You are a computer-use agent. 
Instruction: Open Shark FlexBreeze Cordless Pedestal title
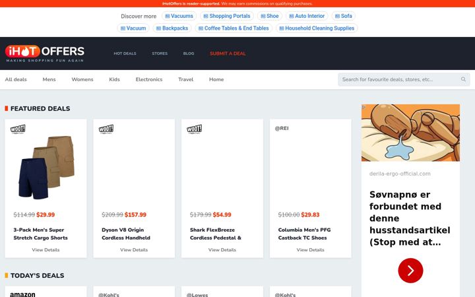[x=216, y=234]
